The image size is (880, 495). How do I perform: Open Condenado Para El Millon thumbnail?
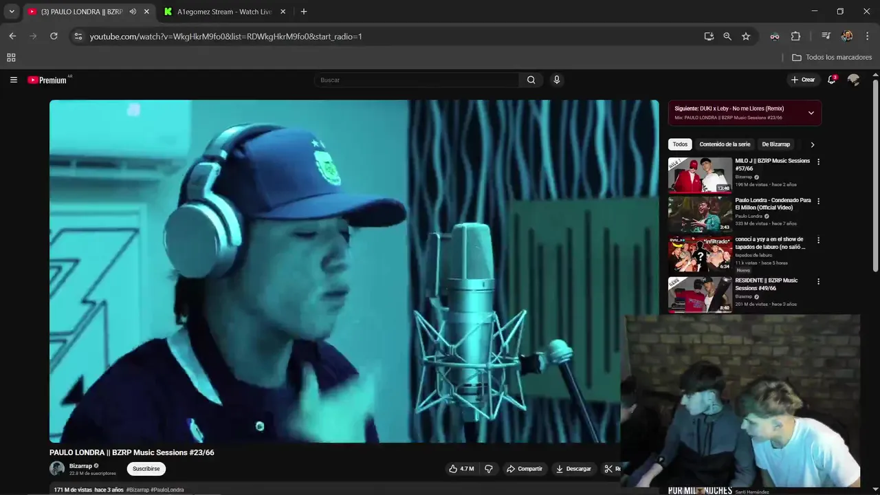click(x=700, y=214)
